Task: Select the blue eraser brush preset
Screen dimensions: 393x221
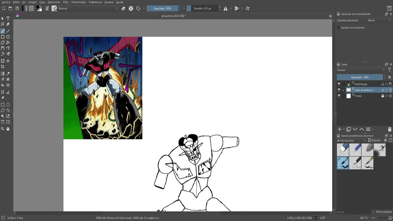Action: [x=343, y=150]
